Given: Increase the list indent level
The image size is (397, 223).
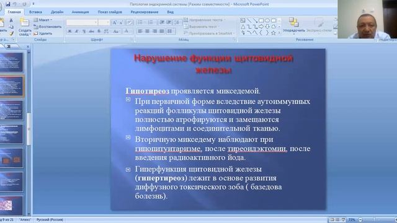Looking at the screenshot, I should pyautogui.click(x=169, y=22).
